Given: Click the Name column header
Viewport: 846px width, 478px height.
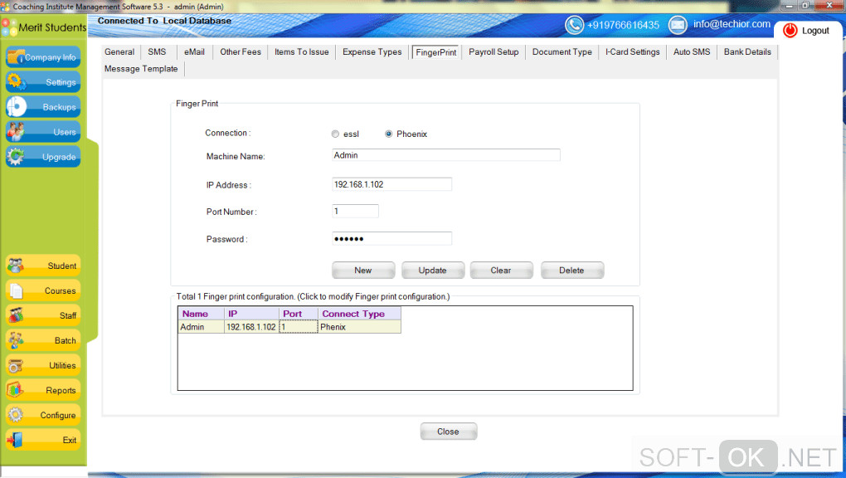Looking at the screenshot, I should click(x=202, y=314).
